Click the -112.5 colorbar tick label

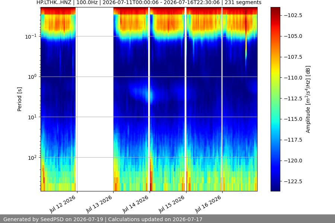(293, 98)
